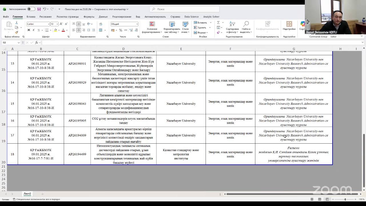Click the zoom slider in status bar

(345, 199)
